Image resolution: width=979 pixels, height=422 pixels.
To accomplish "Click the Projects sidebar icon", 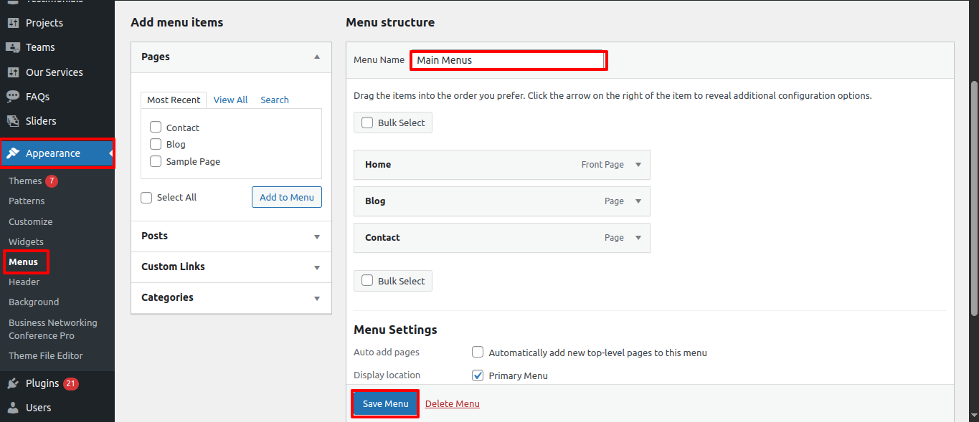I will coord(13,23).
